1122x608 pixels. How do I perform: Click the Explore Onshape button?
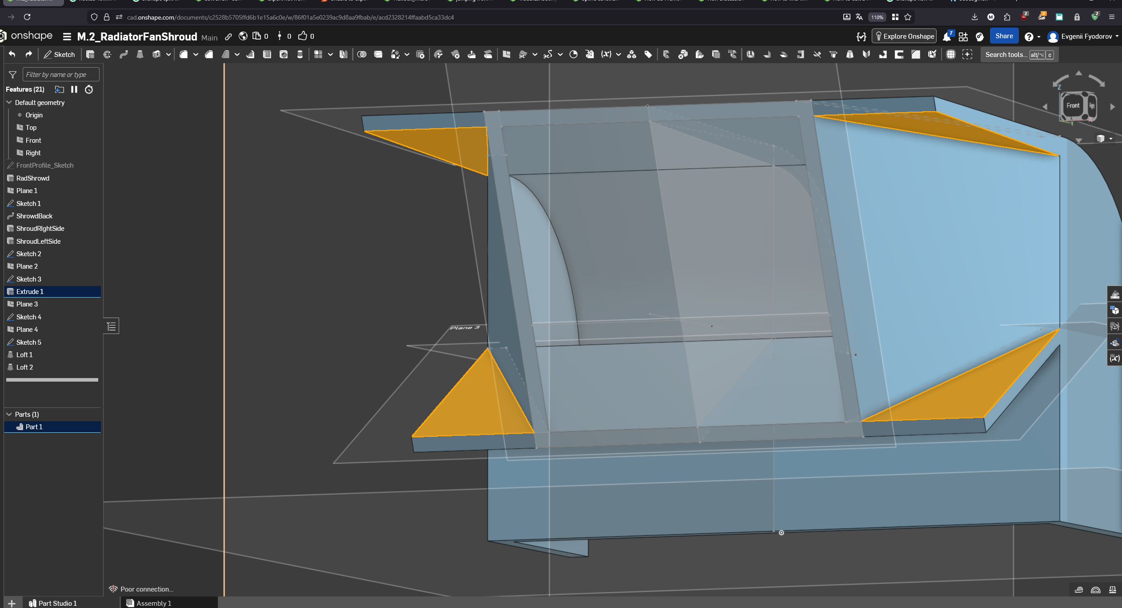(x=904, y=36)
